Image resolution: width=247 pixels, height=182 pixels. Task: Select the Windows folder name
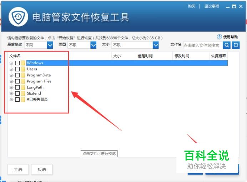[x=35, y=63]
